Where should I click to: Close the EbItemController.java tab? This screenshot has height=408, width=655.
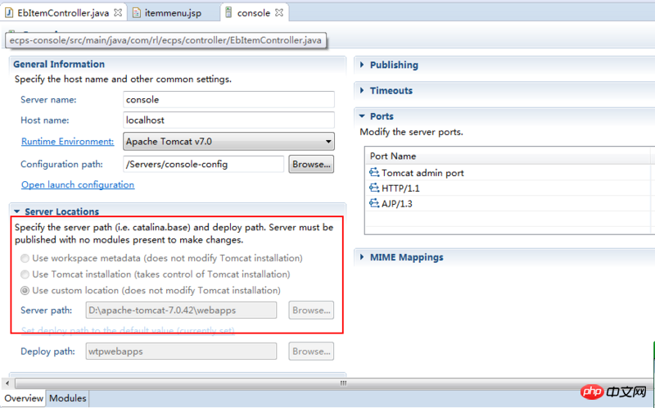tap(118, 13)
